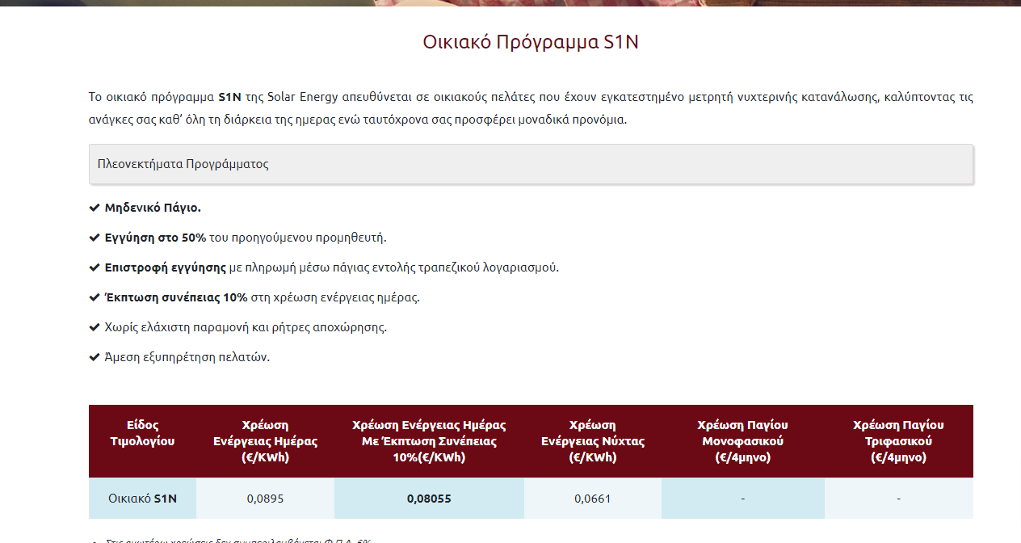Click the Χρέωση Παγίου Μονοφασικού header
This screenshot has height=543, width=1021.
coord(743,441)
